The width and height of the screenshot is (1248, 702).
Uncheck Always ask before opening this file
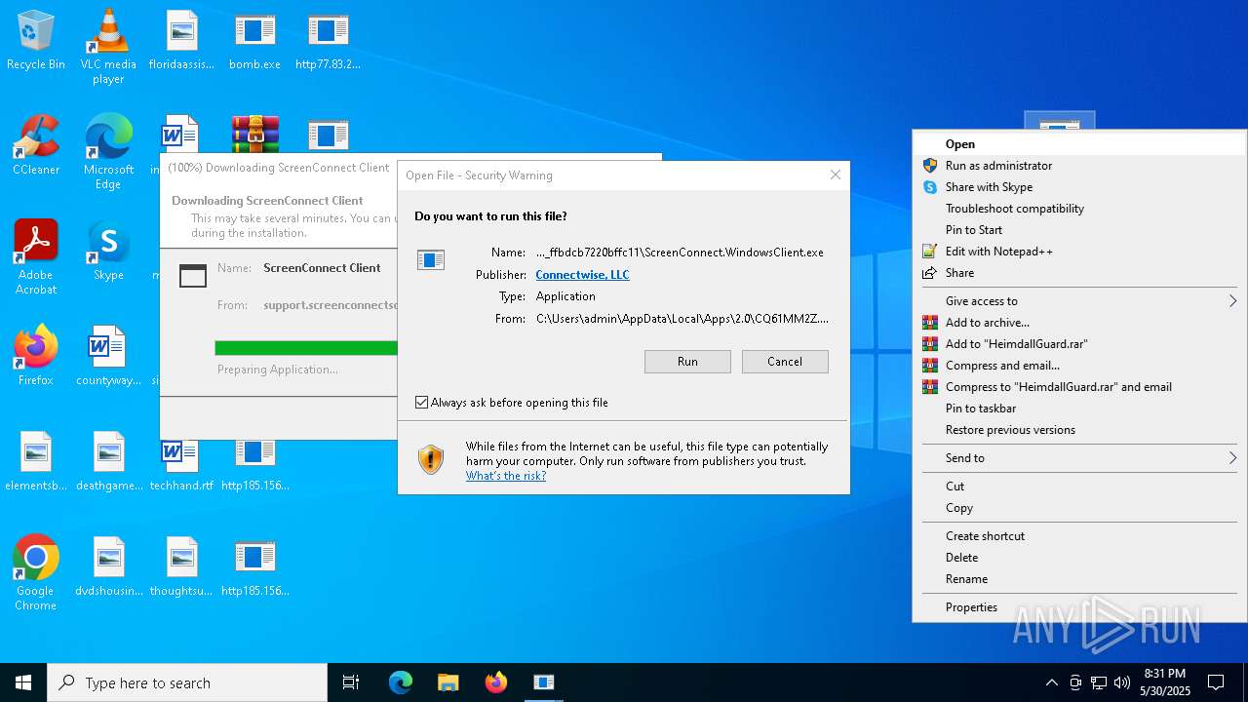(422, 403)
